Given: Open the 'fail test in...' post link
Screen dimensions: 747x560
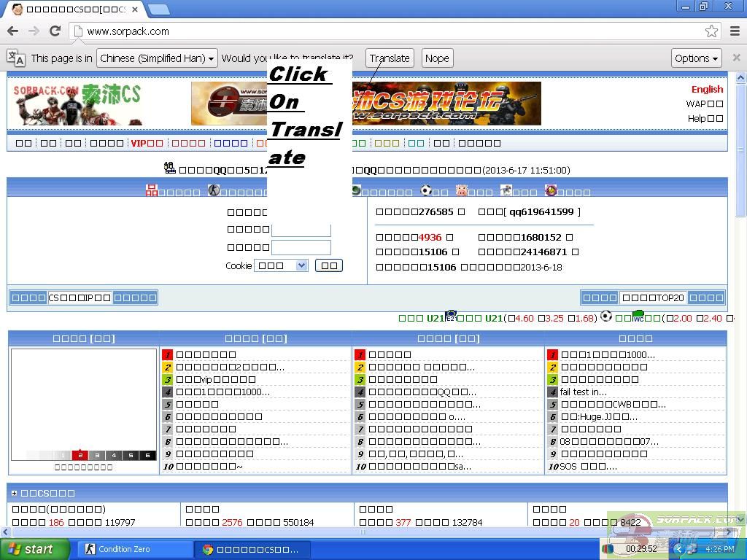Looking at the screenshot, I should click(583, 392).
